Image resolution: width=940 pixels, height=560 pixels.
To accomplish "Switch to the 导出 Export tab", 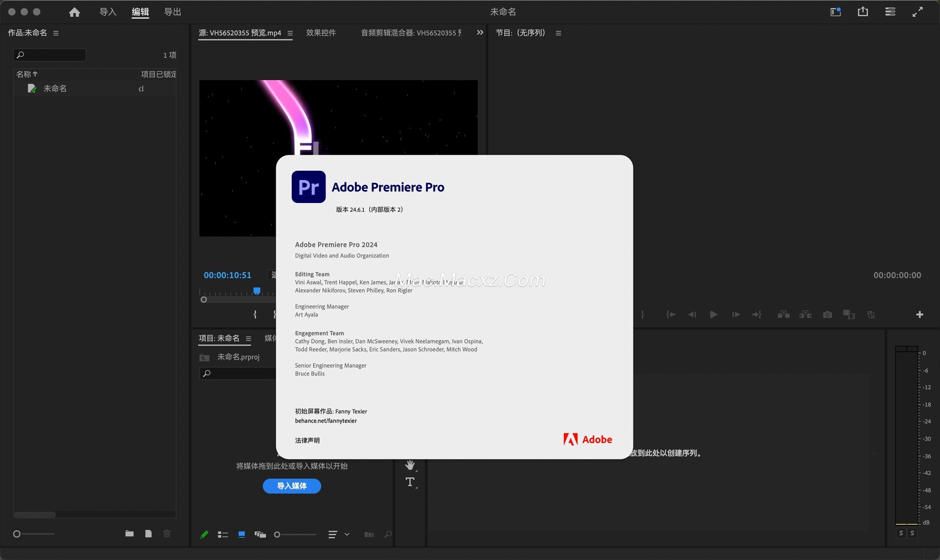I will (x=172, y=12).
